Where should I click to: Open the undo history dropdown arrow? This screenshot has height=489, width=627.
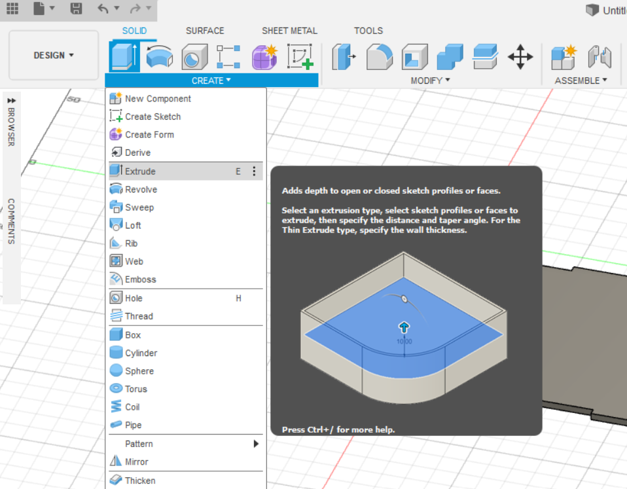116,8
